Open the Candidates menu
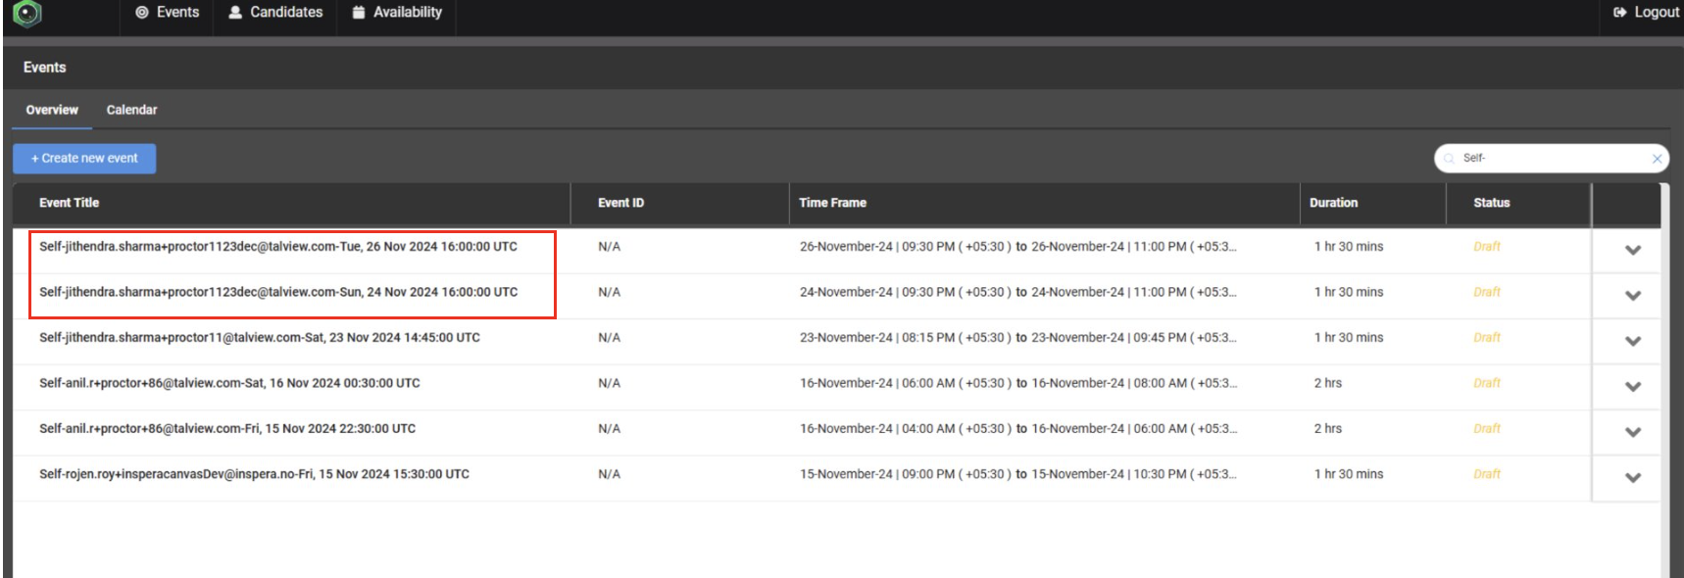The image size is (1684, 578). click(x=275, y=12)
